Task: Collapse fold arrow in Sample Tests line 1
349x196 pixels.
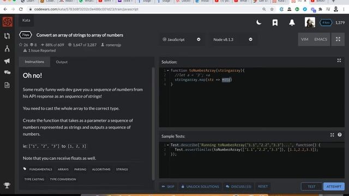Action: (x=168, y=145)
